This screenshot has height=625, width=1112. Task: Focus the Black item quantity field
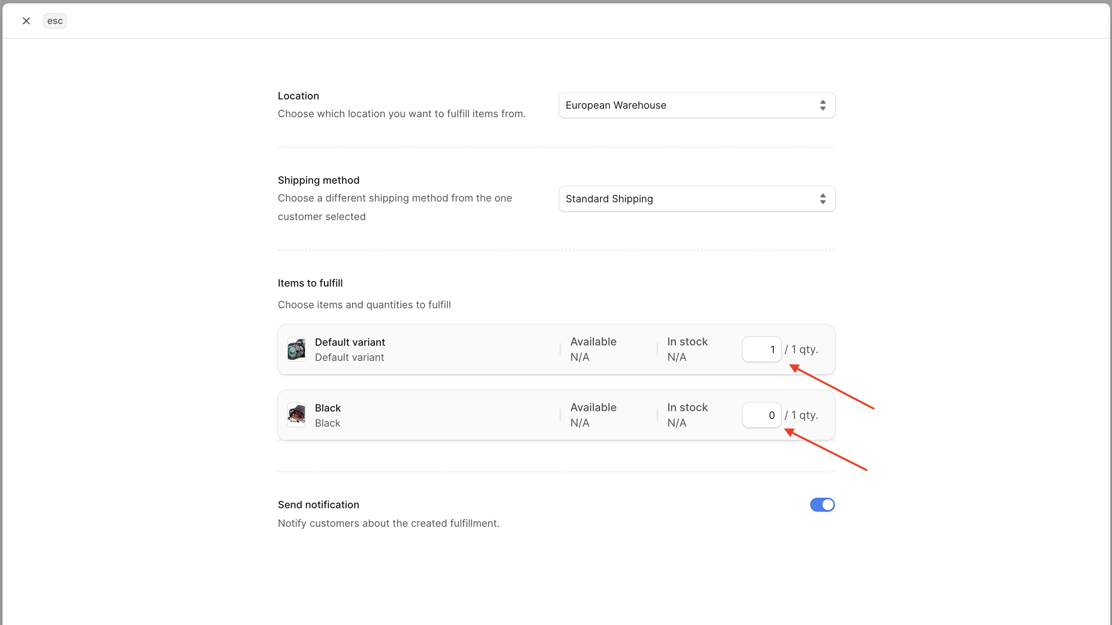761,415
